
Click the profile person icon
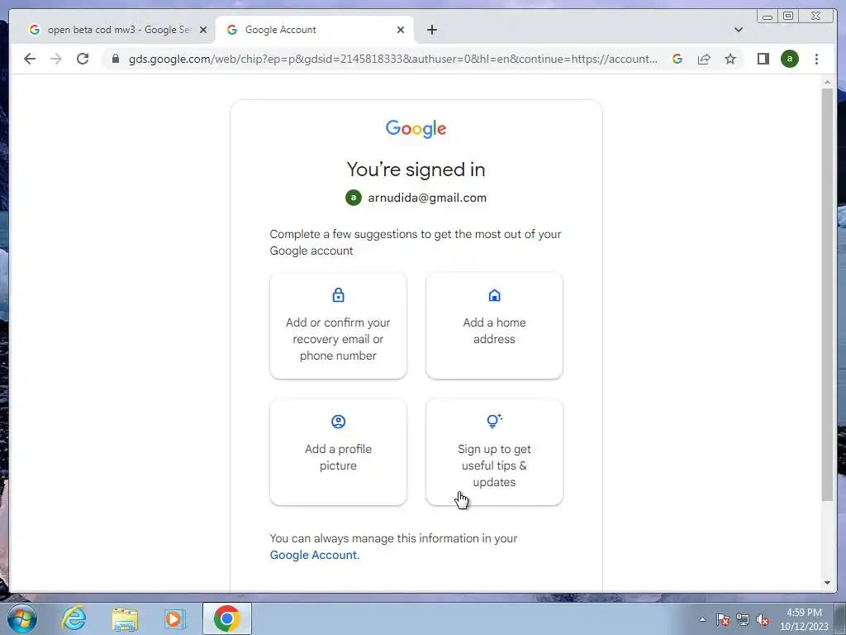point(338,422)
